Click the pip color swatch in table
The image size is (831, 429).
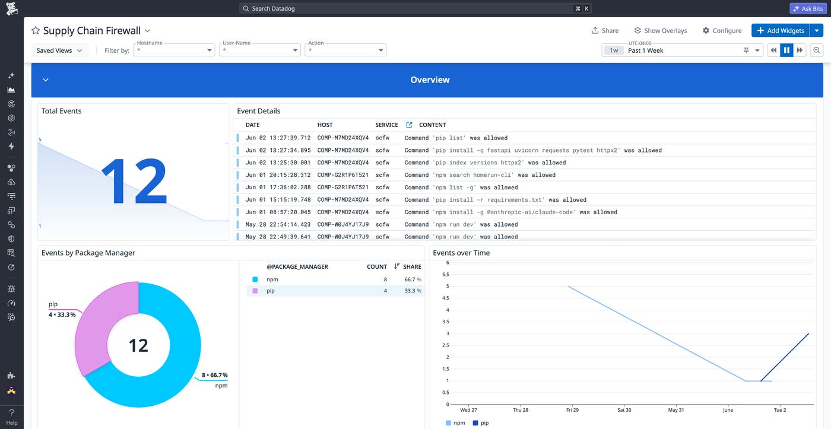click(255, 291)
